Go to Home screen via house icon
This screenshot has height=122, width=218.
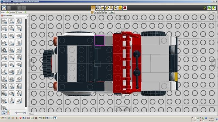(x=4, y=8)
